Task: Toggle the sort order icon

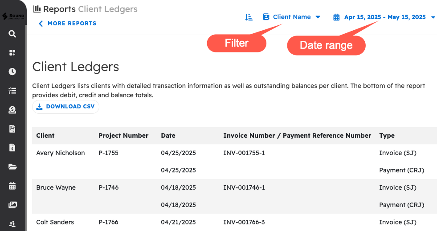Action: (249, 17)
